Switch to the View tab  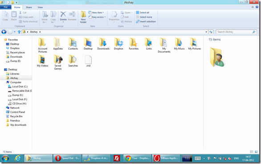(40, 7)
